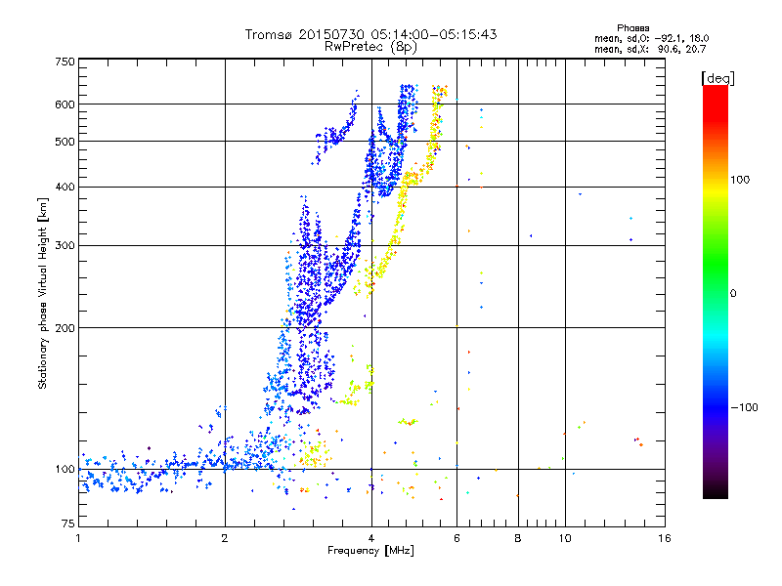Click the y-axis tick label '500'

65,142
